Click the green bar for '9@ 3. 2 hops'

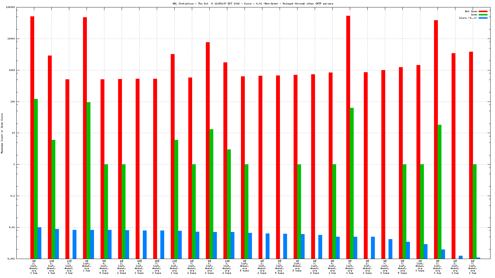(211, 193)
